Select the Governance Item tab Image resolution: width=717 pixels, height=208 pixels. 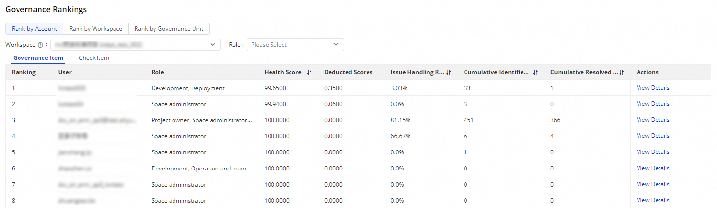click(39, 58)
